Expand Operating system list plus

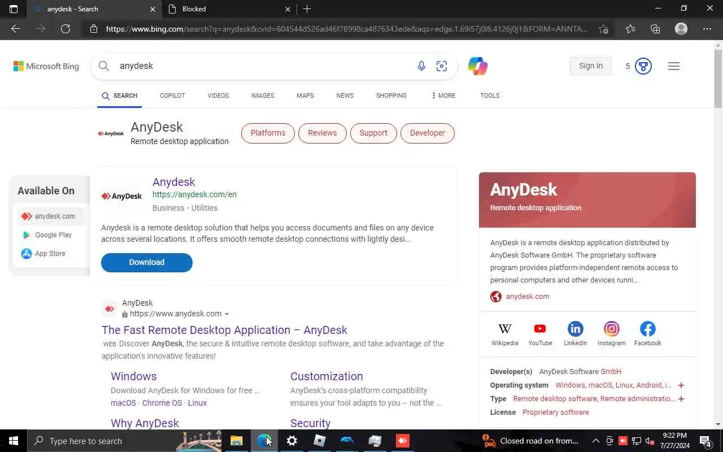(x=681, y=385)
